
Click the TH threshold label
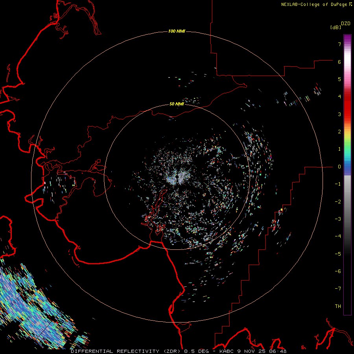click(x=338, y=306)
